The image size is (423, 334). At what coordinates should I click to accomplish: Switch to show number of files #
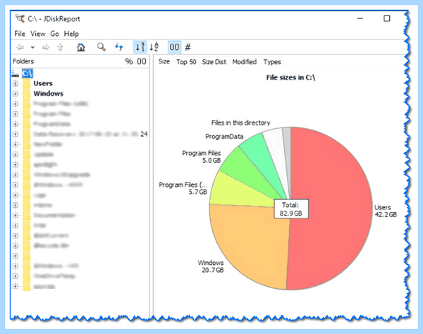[x=188, y=47]
